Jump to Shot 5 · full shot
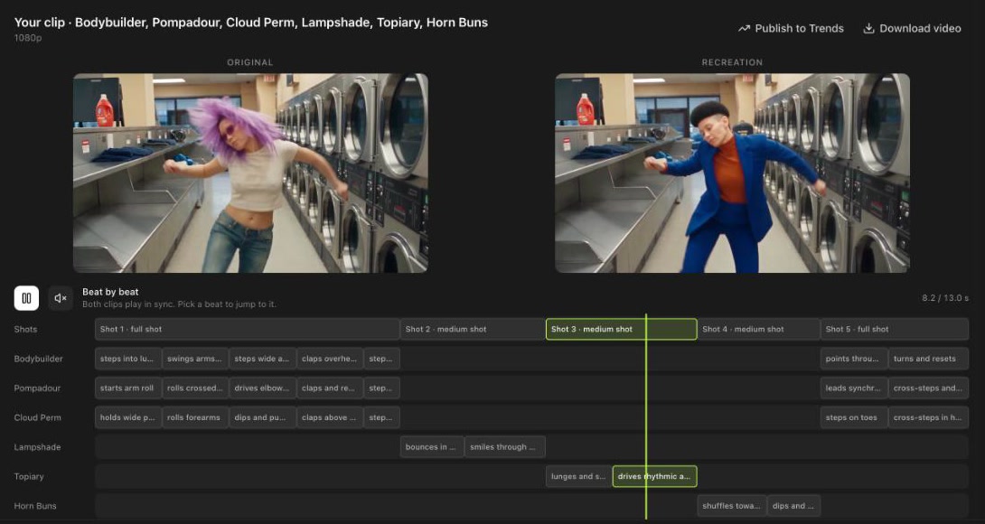The width and height of the screenshot is (985, 524). pos(895,329)
